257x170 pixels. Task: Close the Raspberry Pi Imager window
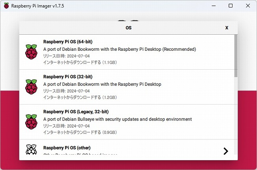pyautogui.click(x=248, y=6)
